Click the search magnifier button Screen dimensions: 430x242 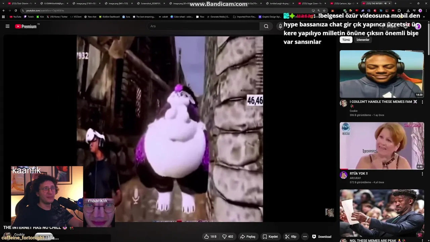click(266, 26)
